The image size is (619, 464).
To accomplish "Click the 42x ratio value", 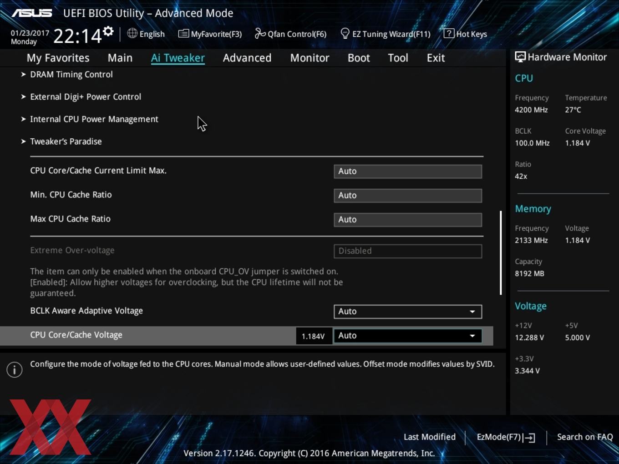I will 521,176.
